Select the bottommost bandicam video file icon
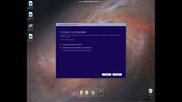The height and width of the screenshot is (102, 182). click(31, 38)
